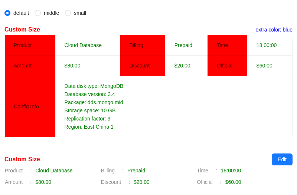297x195 pixels.
Task: Click 'Prepaid' in the borderless list
Action: 136,171
